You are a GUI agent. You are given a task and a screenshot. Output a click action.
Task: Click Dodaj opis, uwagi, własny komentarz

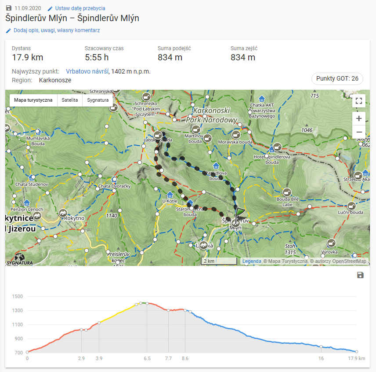click(57, 30)
